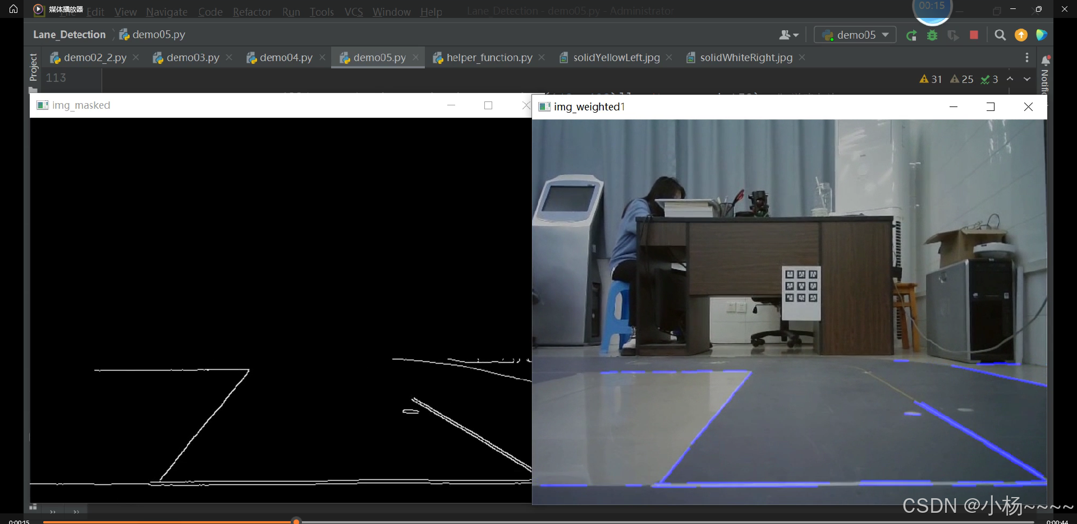Open the View menu
Viewport: 1077px width, 524px height.
(125, 12)
